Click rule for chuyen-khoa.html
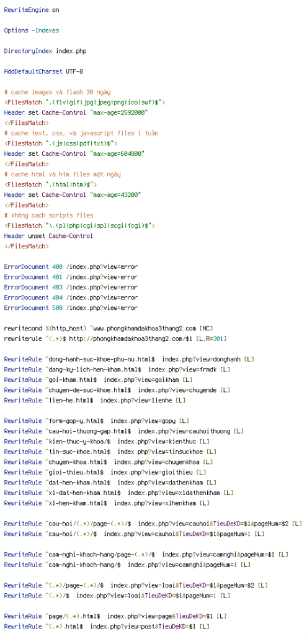Screen dimensions: 307x636 [109, 462]
